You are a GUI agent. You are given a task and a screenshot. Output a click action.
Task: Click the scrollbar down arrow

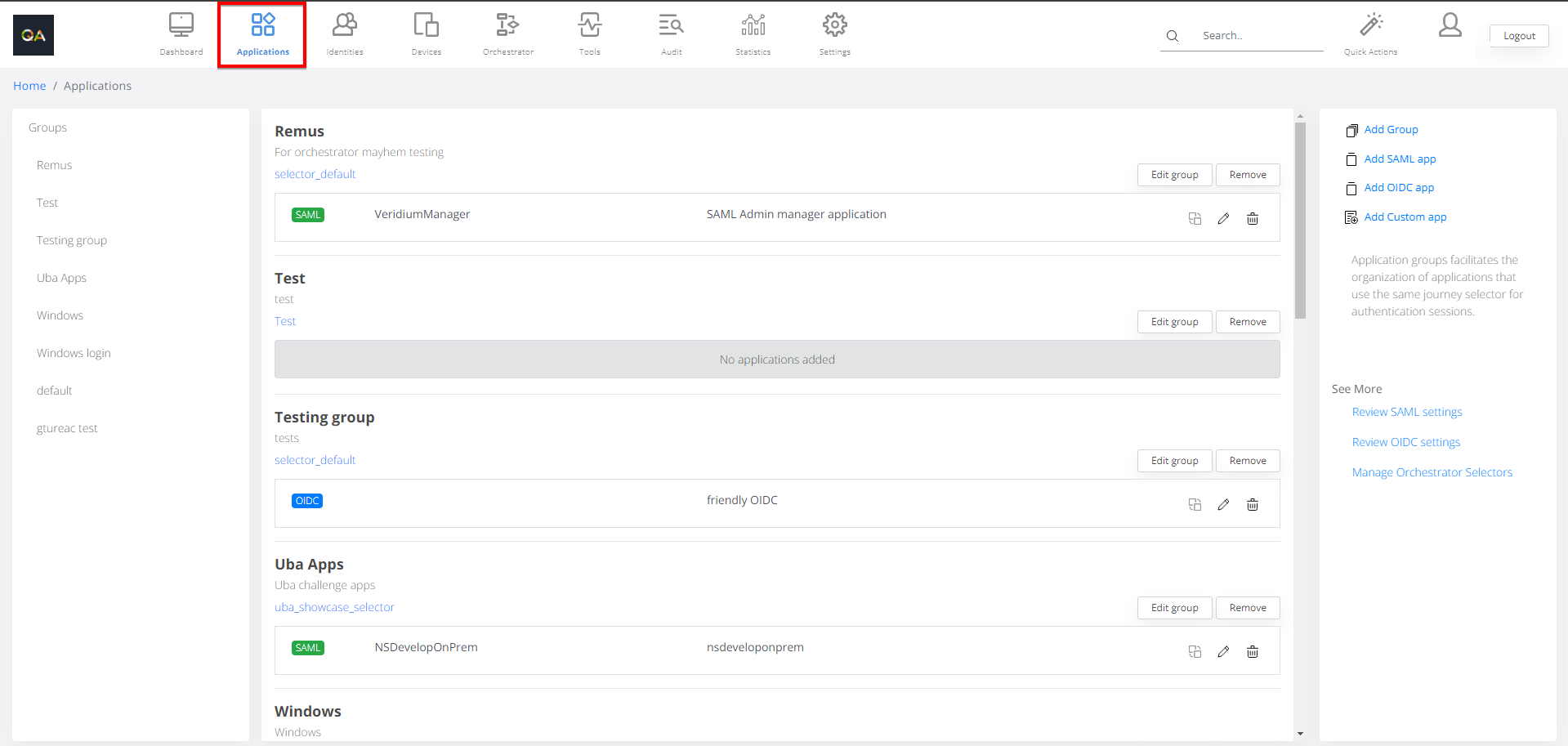tap(1300, 734)
